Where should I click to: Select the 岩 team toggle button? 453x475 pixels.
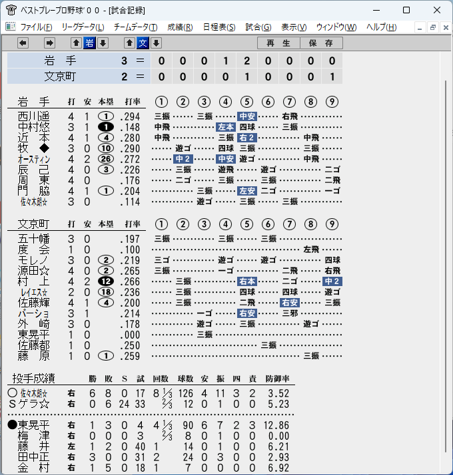click(89, 43)
